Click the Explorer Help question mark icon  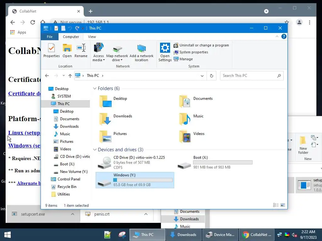pos(284,36)
